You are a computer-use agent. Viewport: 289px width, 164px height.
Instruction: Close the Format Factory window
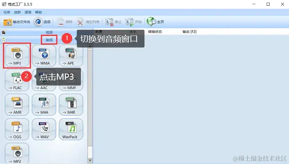pyautogui.click(x=282, y=4)
